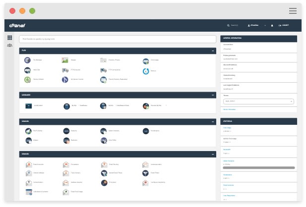Open the Autoresponders tool icon
The image size is (306, 207).
coord(145,164)
